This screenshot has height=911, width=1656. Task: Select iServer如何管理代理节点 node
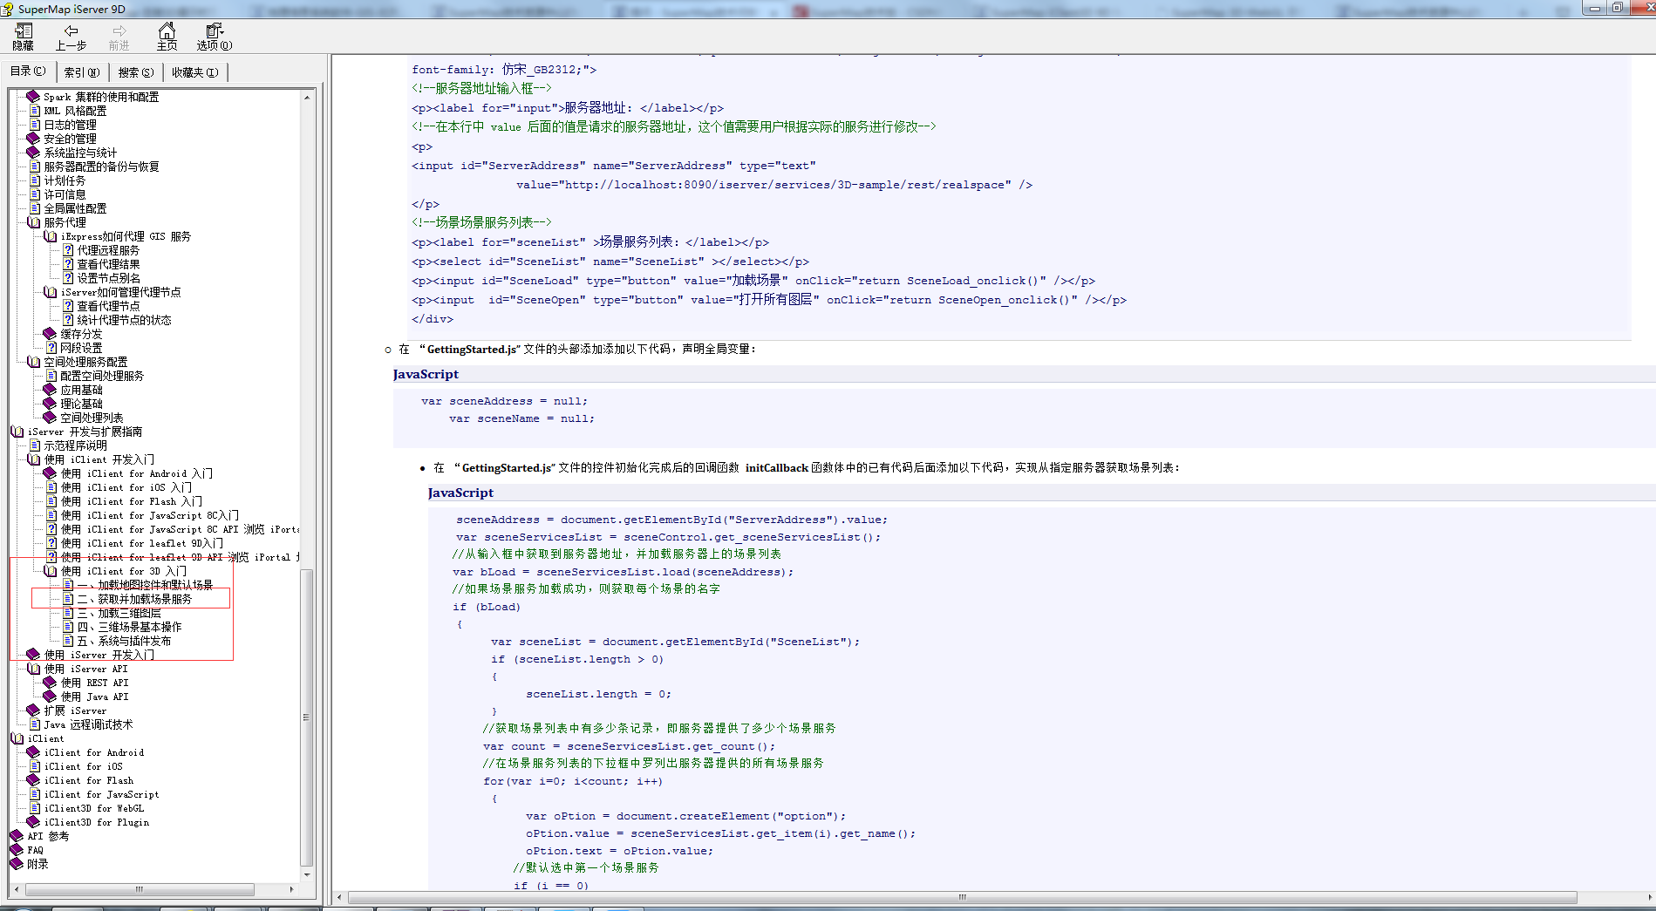120,292
